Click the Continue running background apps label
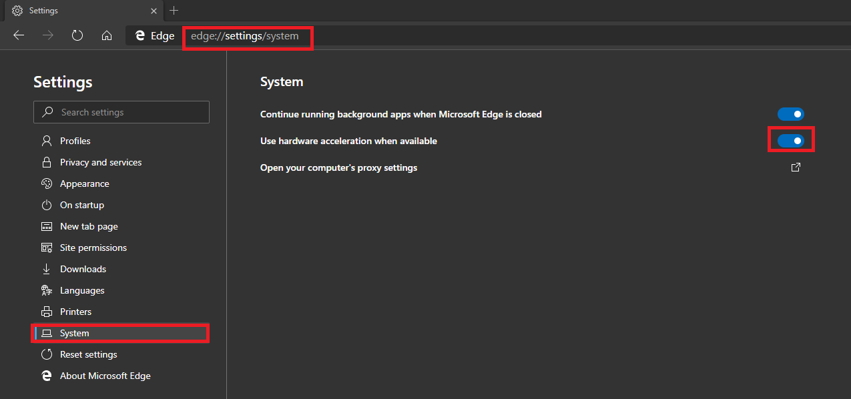The width and height of the screenshot is (851, 399). 400,114
